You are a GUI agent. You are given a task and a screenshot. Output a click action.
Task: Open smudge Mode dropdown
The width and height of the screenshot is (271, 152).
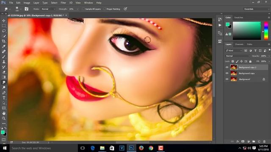coord(48,9)
